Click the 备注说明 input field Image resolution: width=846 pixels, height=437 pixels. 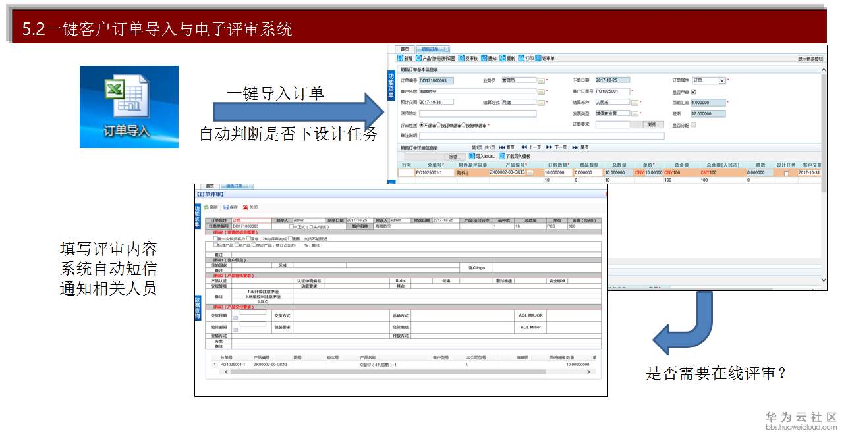tap(542, 136)
